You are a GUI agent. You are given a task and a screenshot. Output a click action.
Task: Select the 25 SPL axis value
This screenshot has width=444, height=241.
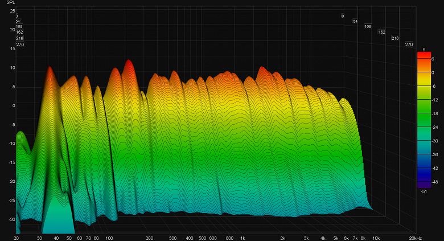click(13, 11)
